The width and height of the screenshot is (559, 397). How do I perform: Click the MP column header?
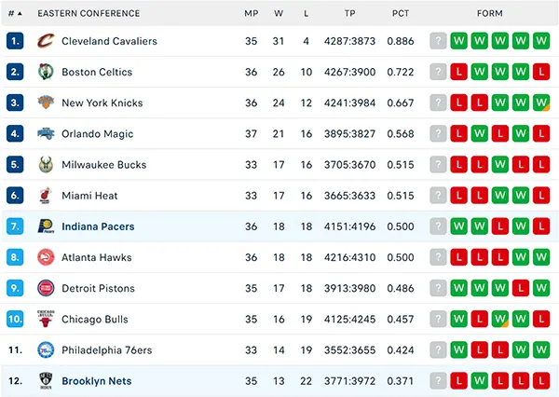251,14
